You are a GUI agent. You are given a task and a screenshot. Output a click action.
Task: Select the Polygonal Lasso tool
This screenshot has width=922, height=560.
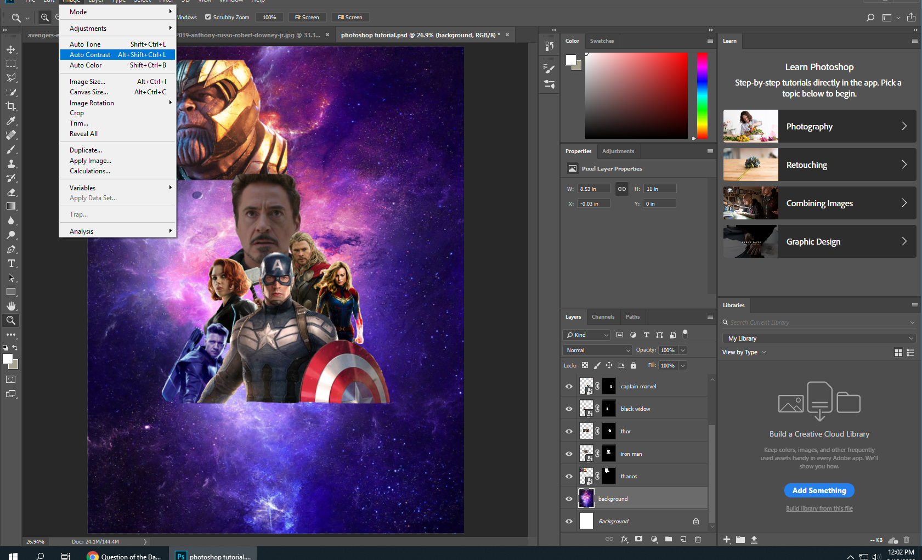11,78
